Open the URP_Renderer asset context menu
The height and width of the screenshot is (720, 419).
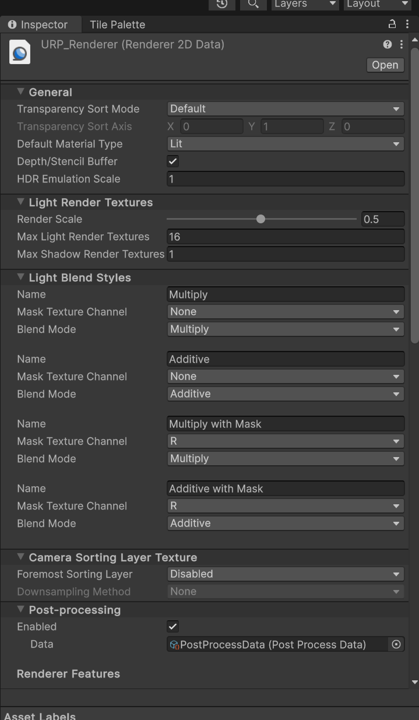point(401,44)
